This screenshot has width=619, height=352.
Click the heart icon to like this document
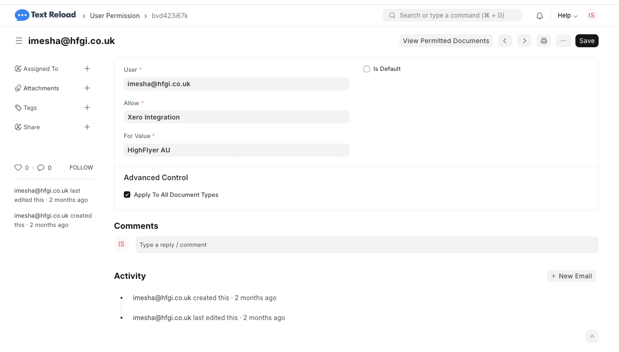(18, 168)
